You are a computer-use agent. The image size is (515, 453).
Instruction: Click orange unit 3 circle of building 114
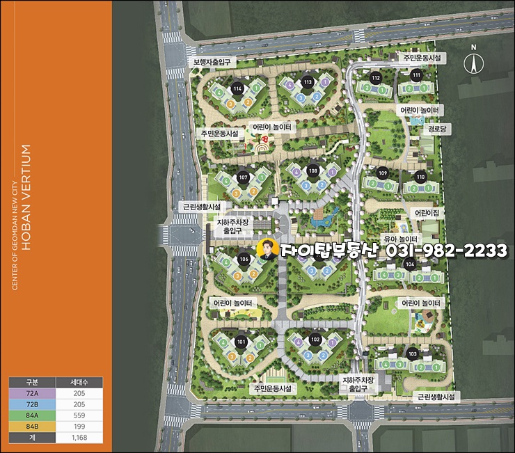point(231,104)
